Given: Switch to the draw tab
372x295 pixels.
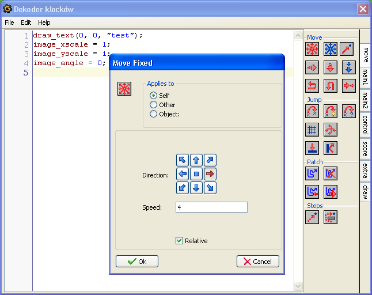Looking at the screenshot, I should pos(365,192).
